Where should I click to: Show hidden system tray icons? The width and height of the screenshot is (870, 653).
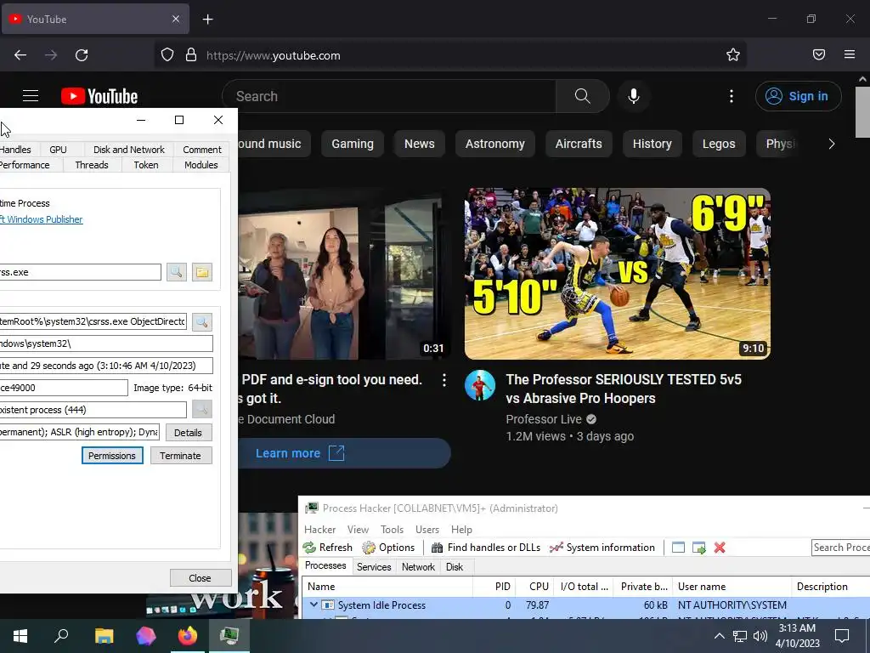pos(719,636)
